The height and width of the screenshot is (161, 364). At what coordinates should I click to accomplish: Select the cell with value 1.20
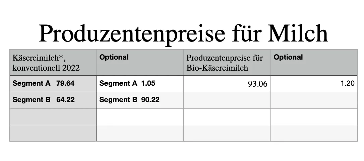coord(314,84)
